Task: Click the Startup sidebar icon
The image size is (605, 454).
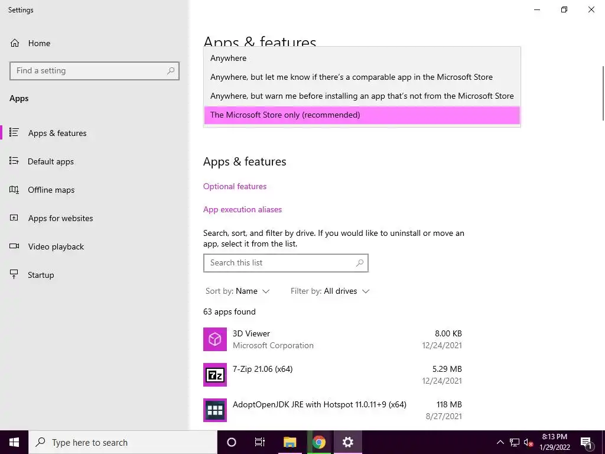Action: [x=14, y=274]
